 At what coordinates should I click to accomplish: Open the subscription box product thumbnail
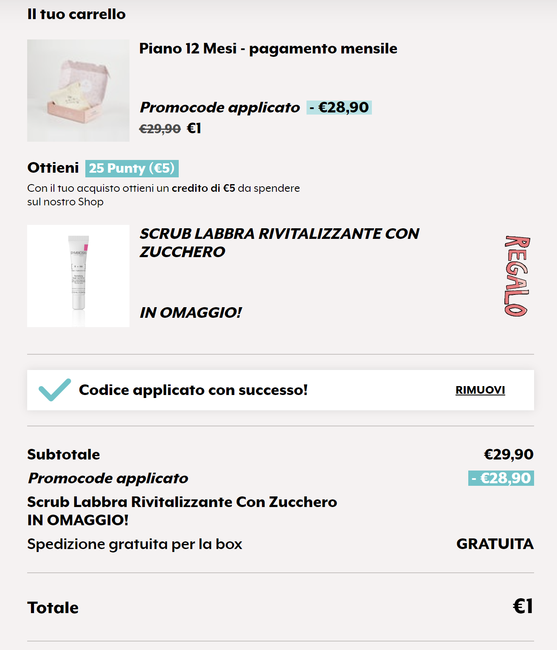pos(78,90)
